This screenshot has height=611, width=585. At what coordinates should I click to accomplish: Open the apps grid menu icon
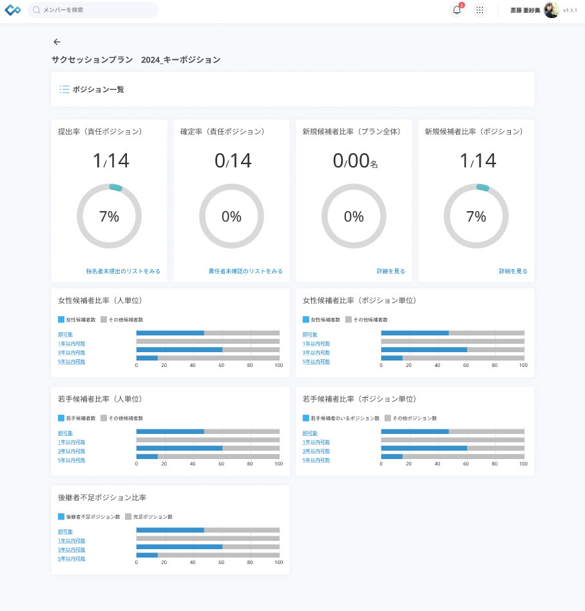click(x=480, y=10)
